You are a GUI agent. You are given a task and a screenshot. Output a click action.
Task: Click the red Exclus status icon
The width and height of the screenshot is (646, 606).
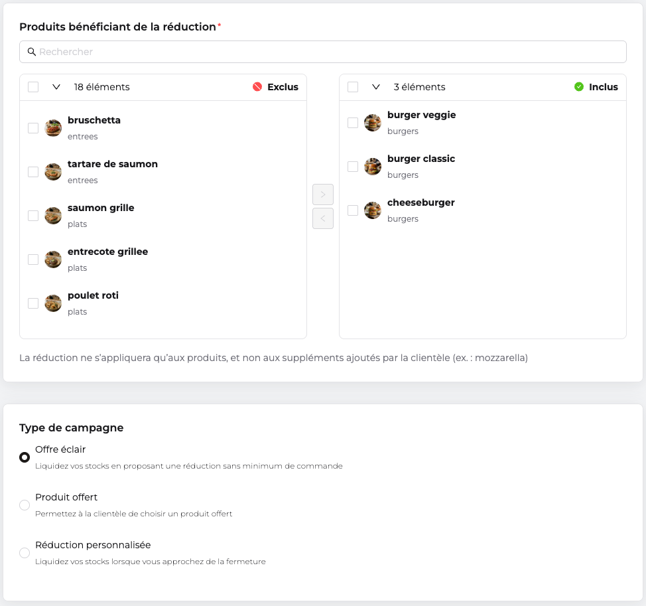click(x=257, y=86)
